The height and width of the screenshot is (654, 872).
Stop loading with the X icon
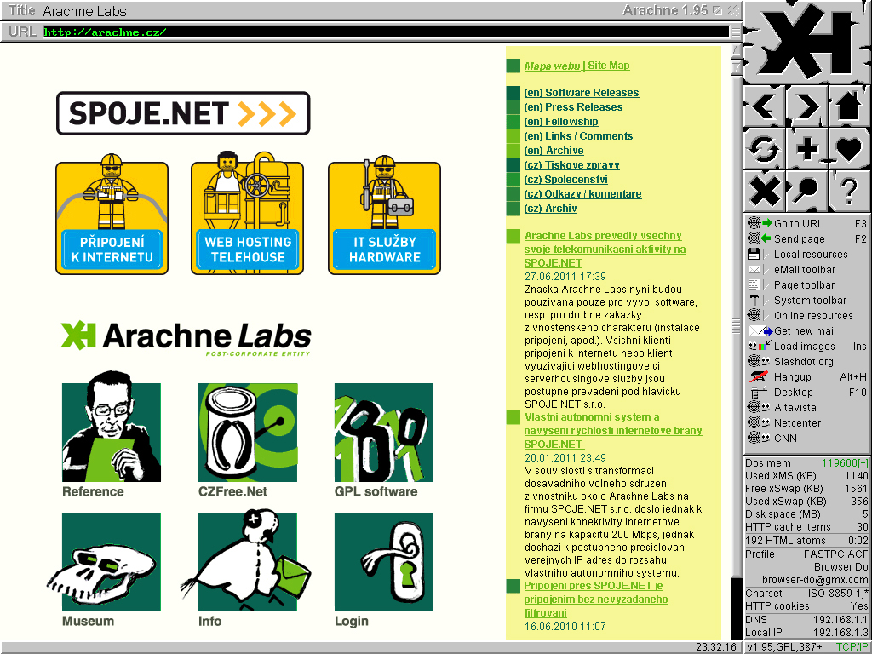click(765, 191)
